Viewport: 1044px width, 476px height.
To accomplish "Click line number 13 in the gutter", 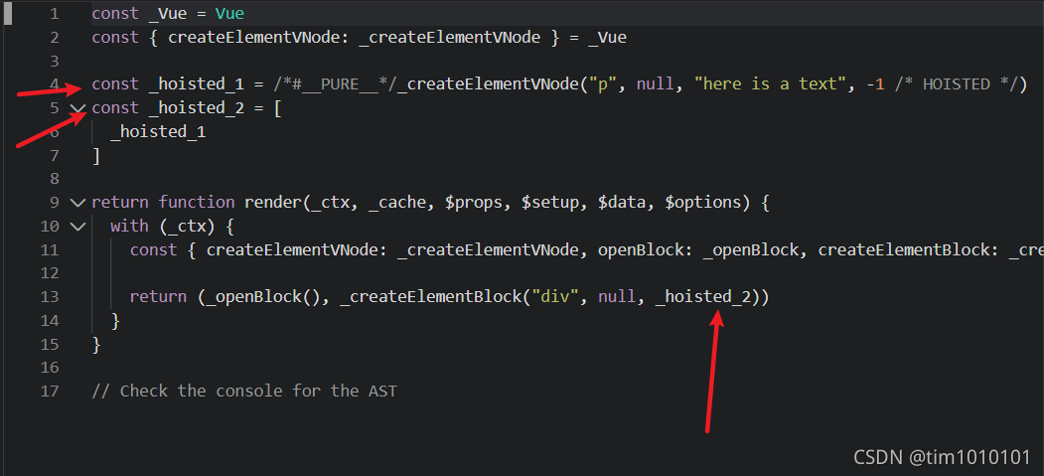I will tap(50, 297).
